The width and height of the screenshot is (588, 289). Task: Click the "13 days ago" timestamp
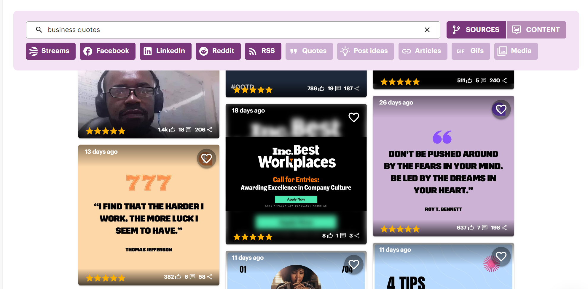(101, 152)
